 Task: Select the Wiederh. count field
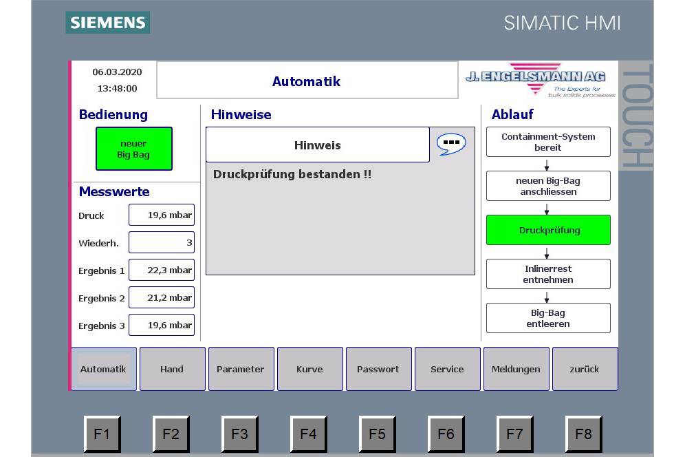tap(161, 242)
